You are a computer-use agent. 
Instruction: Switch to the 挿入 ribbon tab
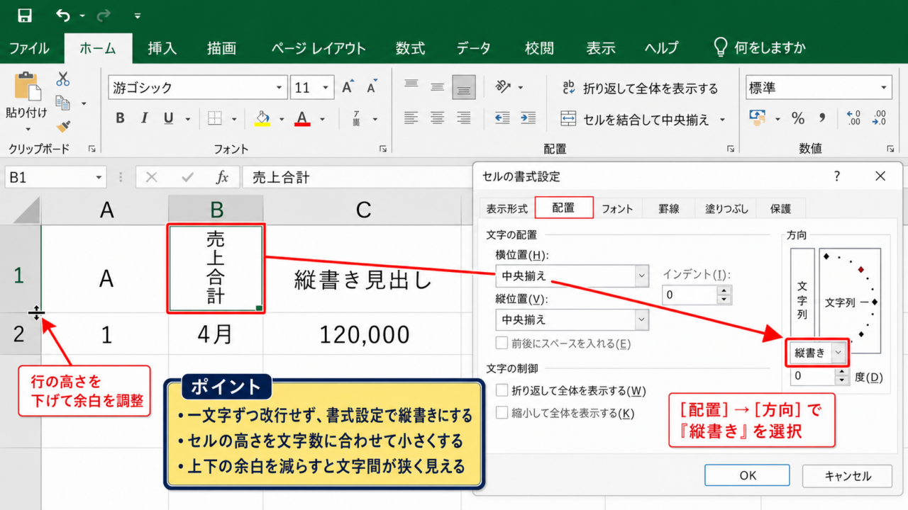point(162,48)
